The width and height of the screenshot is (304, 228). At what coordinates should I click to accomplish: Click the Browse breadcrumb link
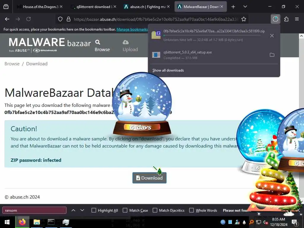(12, 64)
